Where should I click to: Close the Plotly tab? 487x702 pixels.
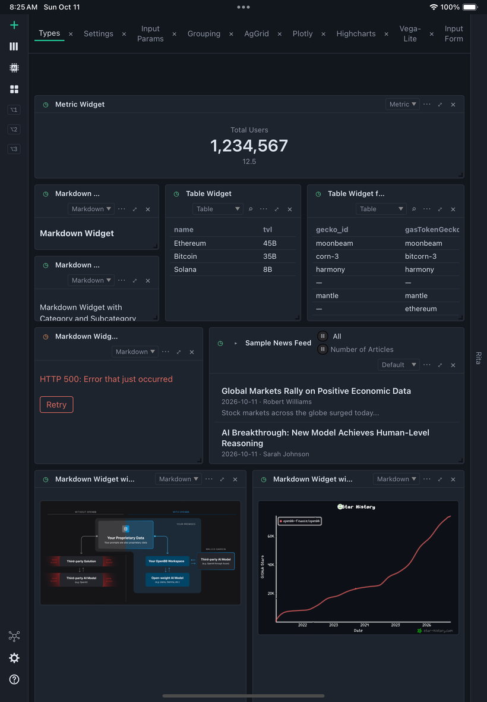coord(324,34)
